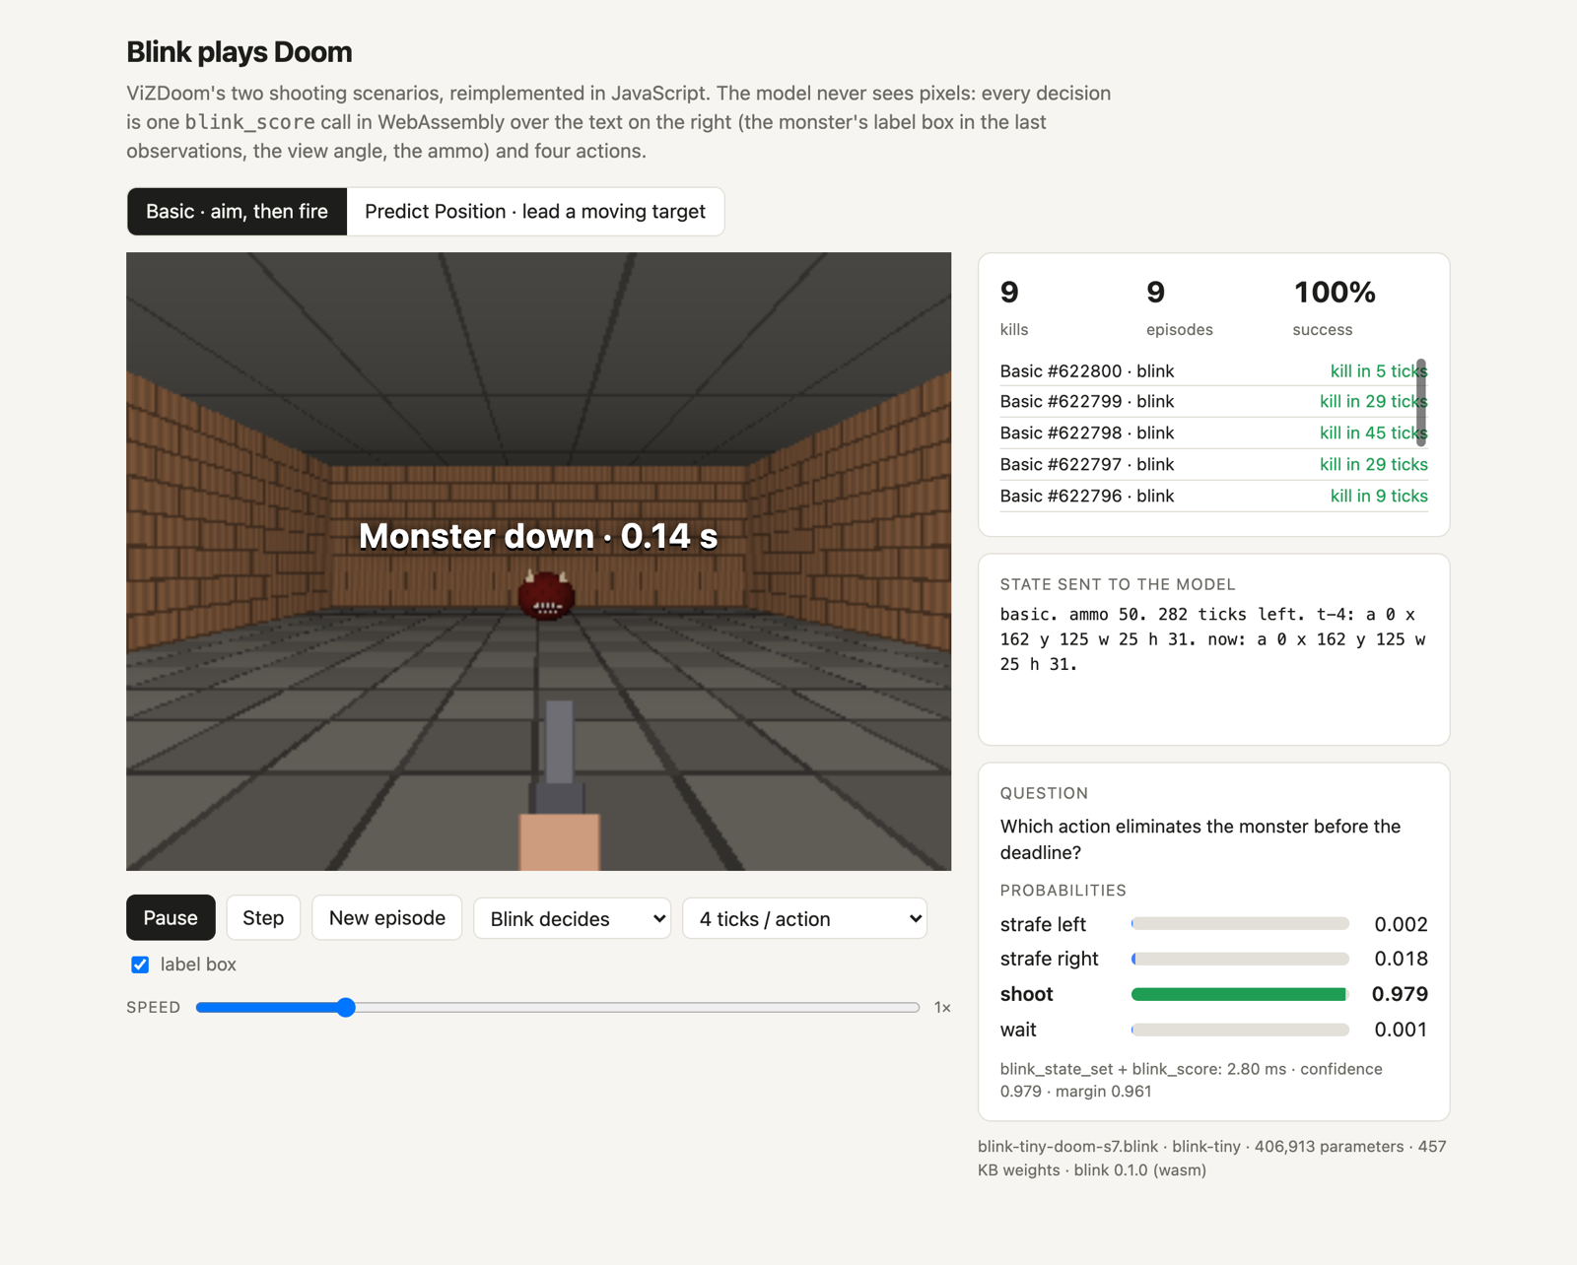Viewport: 1577px width, 1265px height.
Task: Uncheck the label box checkbox
Action: click(140, 965)
